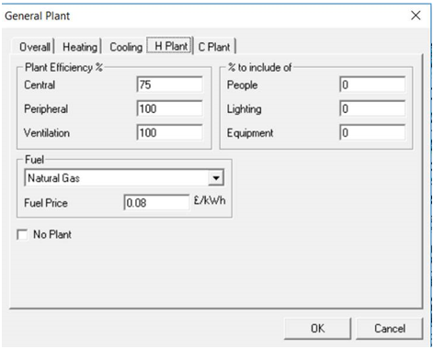Click the Fuel Price label
Image resolution: width=433 pixels, height=349 pixels.
[x=46, y=203]
